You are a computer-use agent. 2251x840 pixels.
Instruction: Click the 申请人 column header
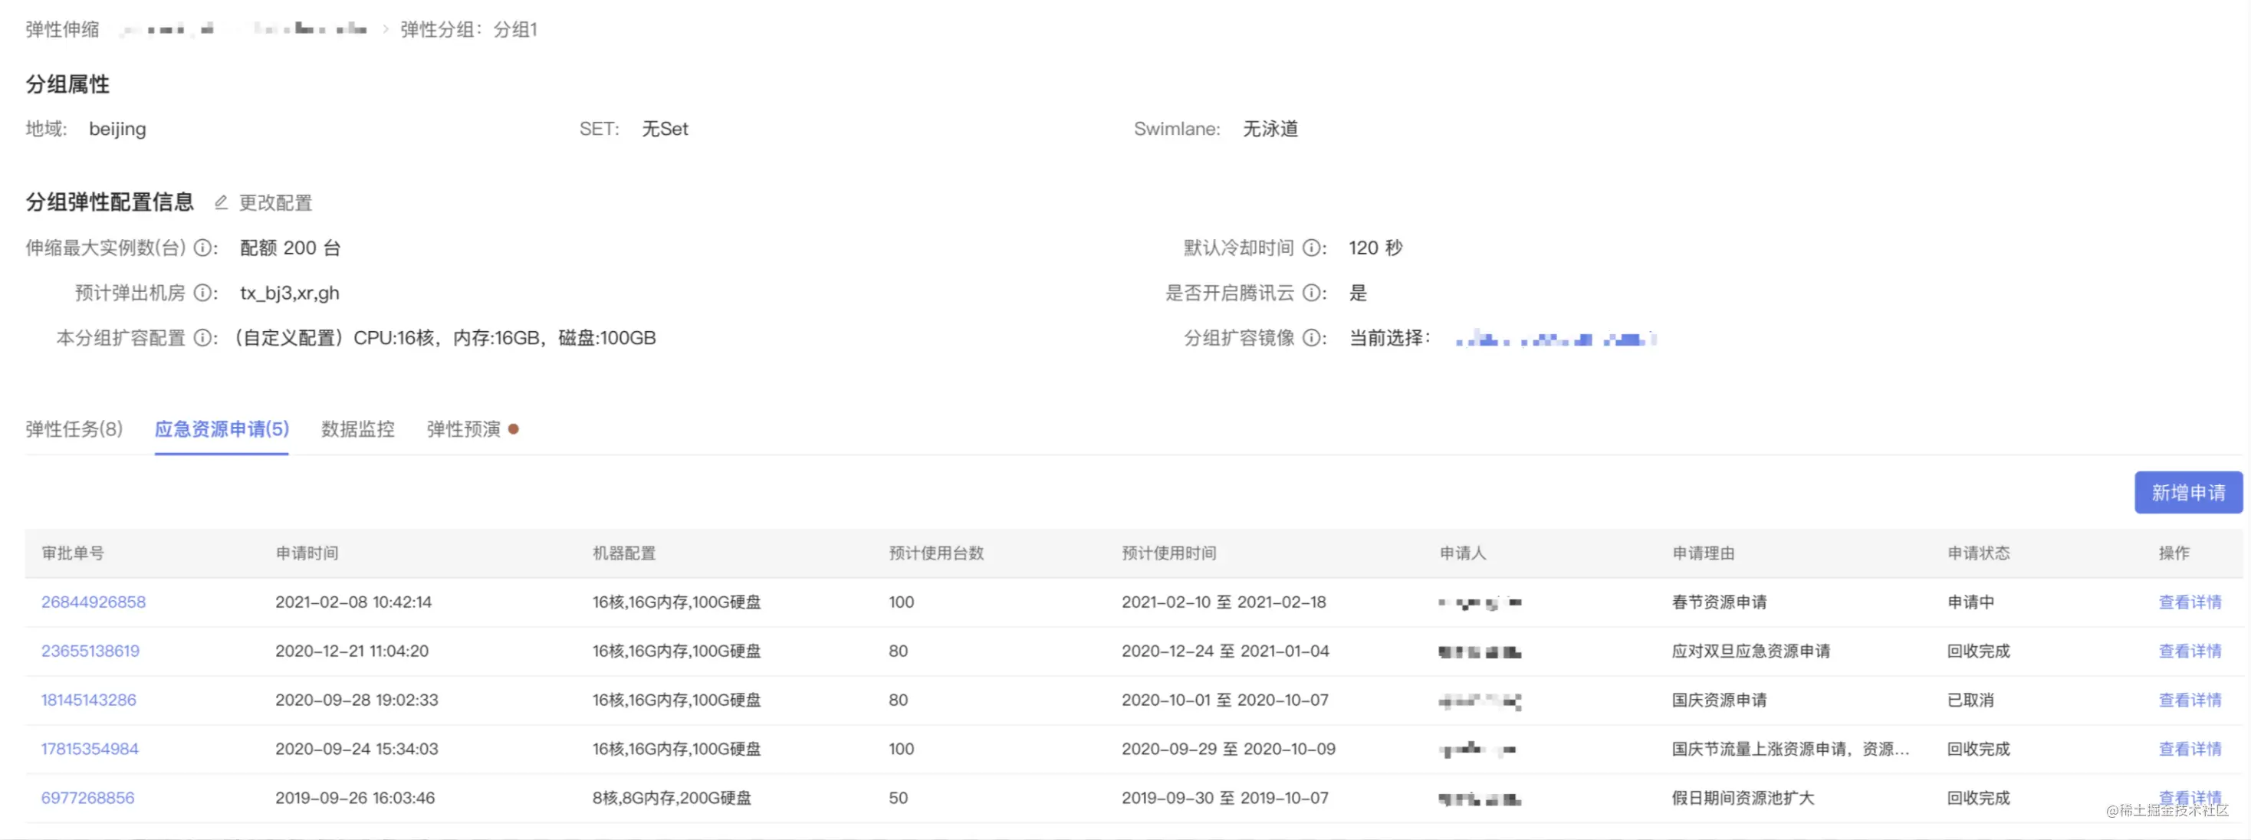tap(1464, 553)
